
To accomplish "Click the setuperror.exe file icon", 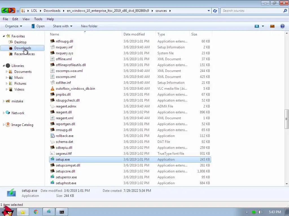I will click(52, 177).
